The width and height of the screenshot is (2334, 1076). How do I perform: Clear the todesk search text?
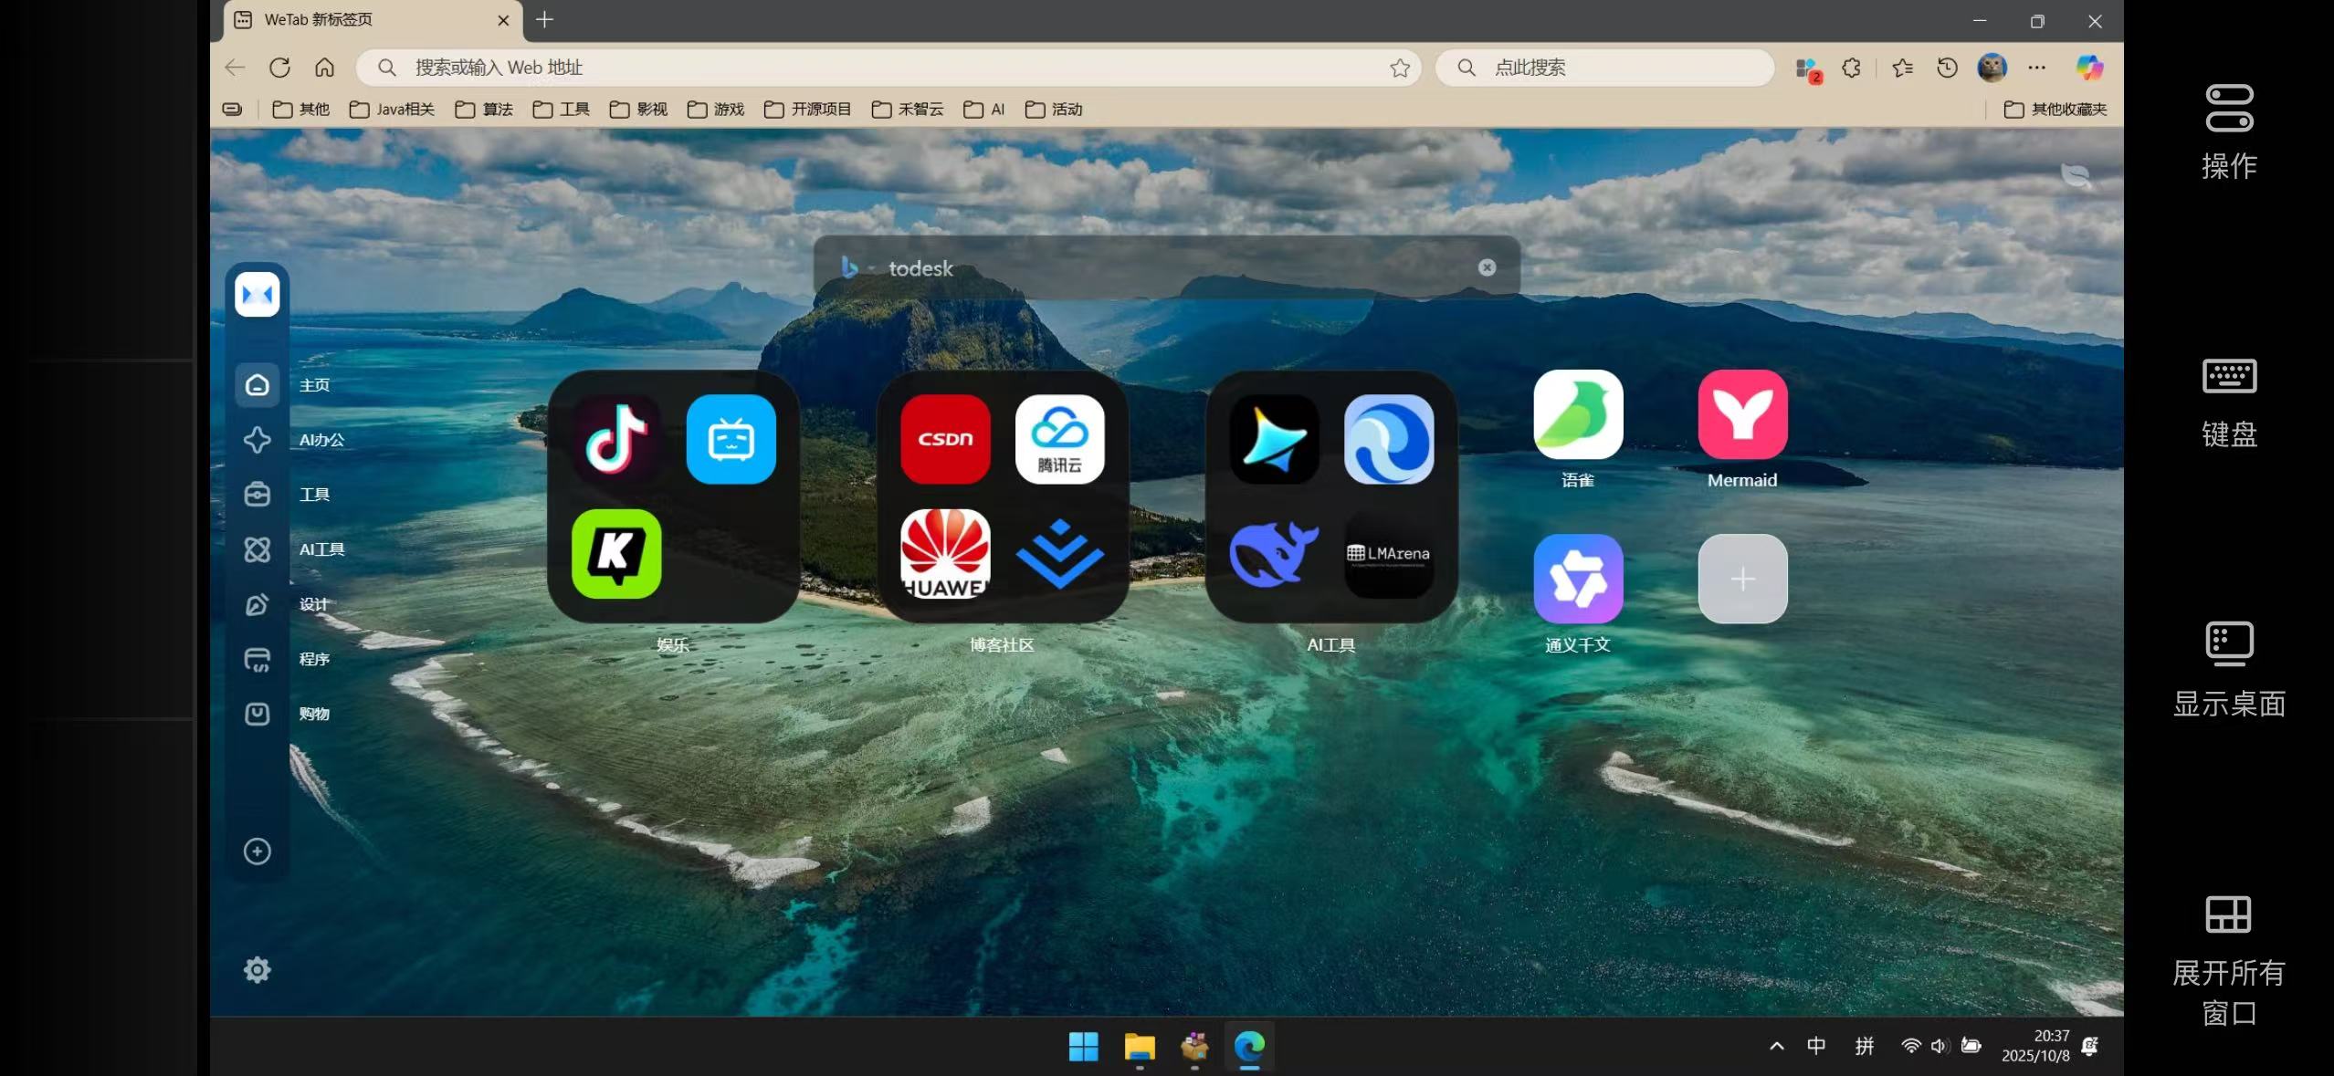pos(1487,267)
